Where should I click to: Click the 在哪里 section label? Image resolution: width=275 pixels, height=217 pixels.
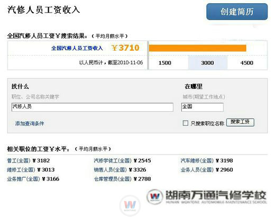tap(194, 86)
